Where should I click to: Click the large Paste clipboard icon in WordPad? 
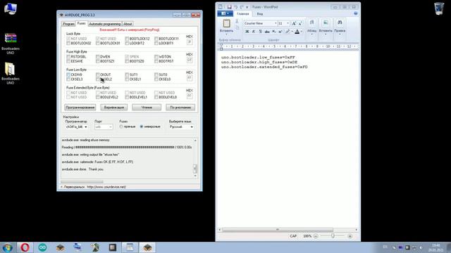pos(227,23)
